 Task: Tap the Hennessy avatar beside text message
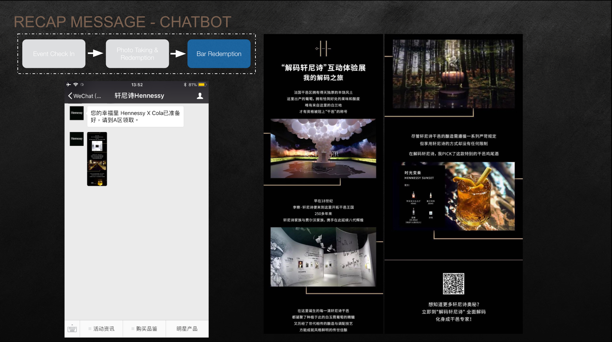point(77,113)
